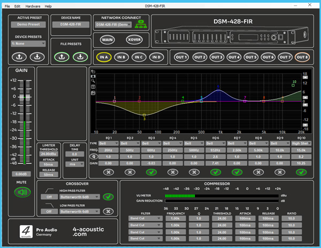Open the Hardware menu

[x=33, y=6]
